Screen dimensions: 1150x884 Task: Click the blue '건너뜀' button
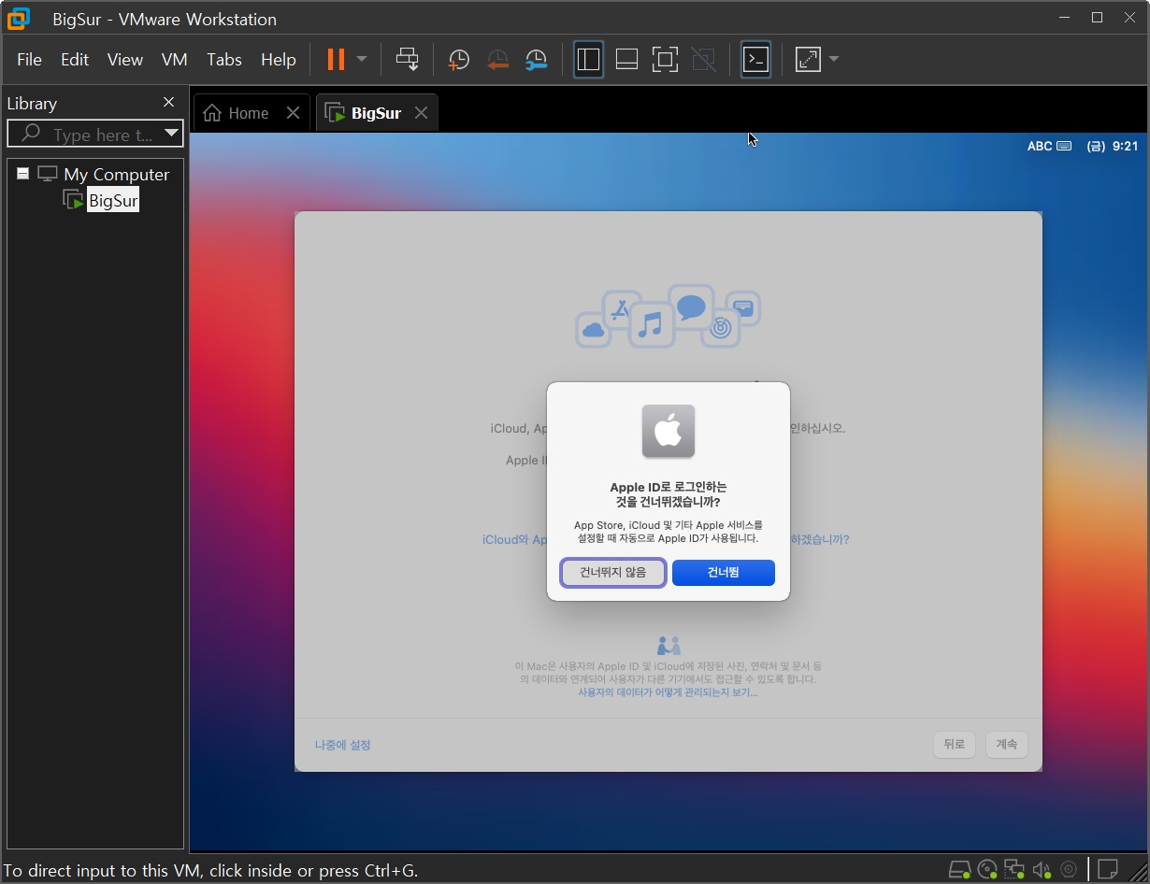(724, 573)
